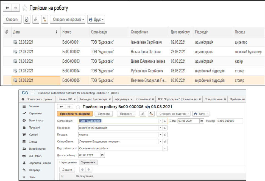This screenshot has width=265, height=181.
Task: Expand the Організація dropdown arrow
Action: pyautogui.click(x=160, y=121)
